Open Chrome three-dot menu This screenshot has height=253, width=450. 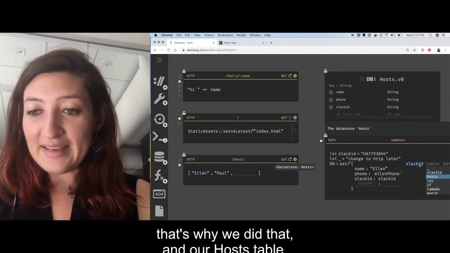(445, 50)
